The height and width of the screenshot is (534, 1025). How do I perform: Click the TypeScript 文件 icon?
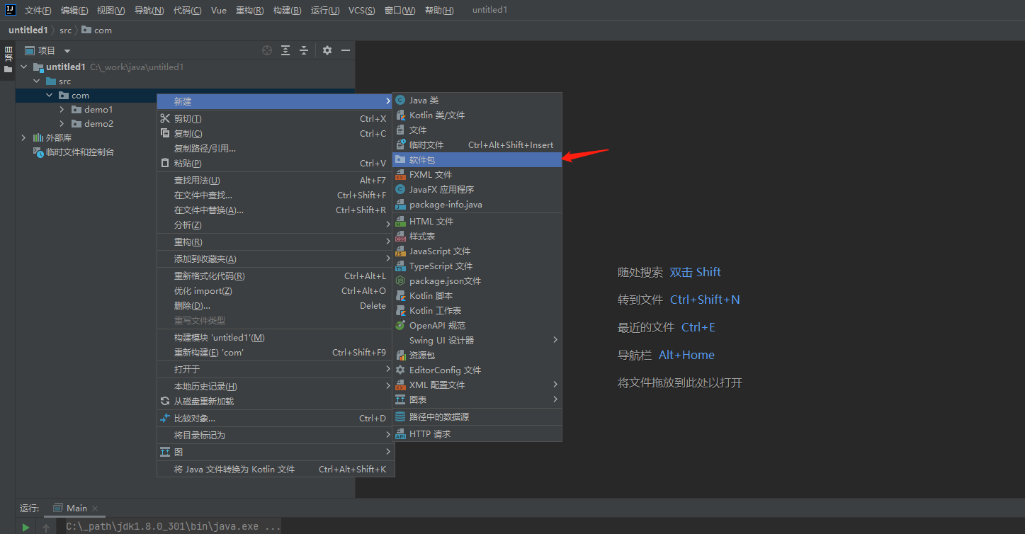pyautogui.click(x=400, y=266)
